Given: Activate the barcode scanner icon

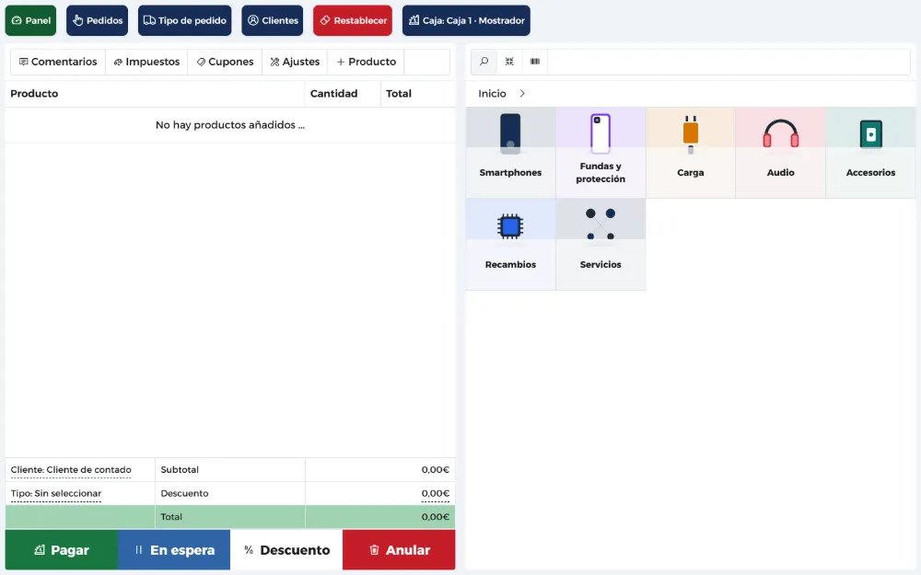Looking at the screenshot, I should (x=534, y=62).
